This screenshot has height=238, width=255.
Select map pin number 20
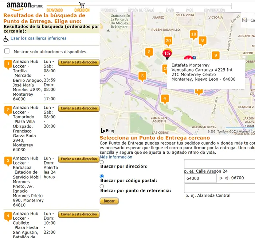click(x=168, y=41)
